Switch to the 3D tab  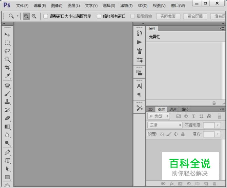[151, 109]
